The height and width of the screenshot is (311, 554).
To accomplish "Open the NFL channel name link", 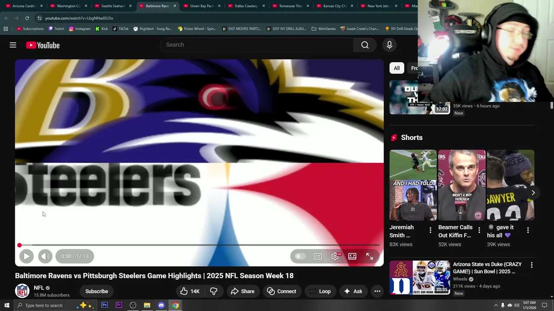I will pyautogui.click(x=39, y=288).
